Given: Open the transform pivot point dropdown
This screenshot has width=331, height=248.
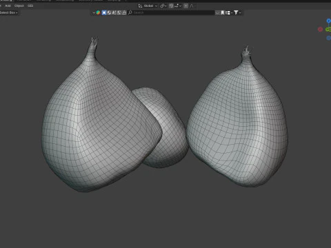Looking at the screenshot, I should click(x=163, y=6).
